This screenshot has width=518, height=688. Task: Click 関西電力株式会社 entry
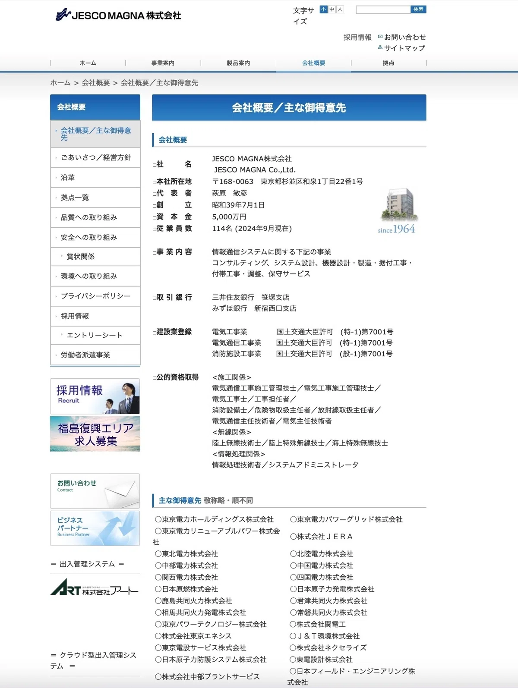tap(186, 577)
